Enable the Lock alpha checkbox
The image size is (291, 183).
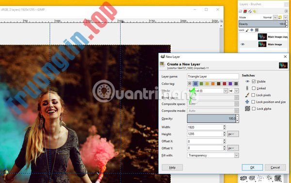tap(254, 109)
